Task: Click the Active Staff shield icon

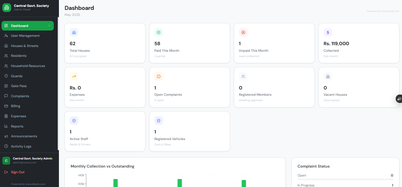Action: (x=74, y=121)
